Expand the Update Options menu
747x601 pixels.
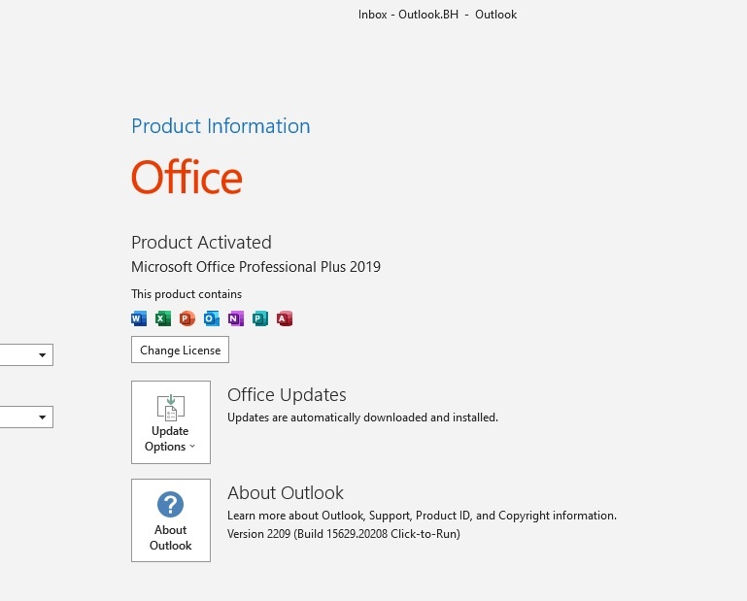pyautogui.click(x=171, y=422)
